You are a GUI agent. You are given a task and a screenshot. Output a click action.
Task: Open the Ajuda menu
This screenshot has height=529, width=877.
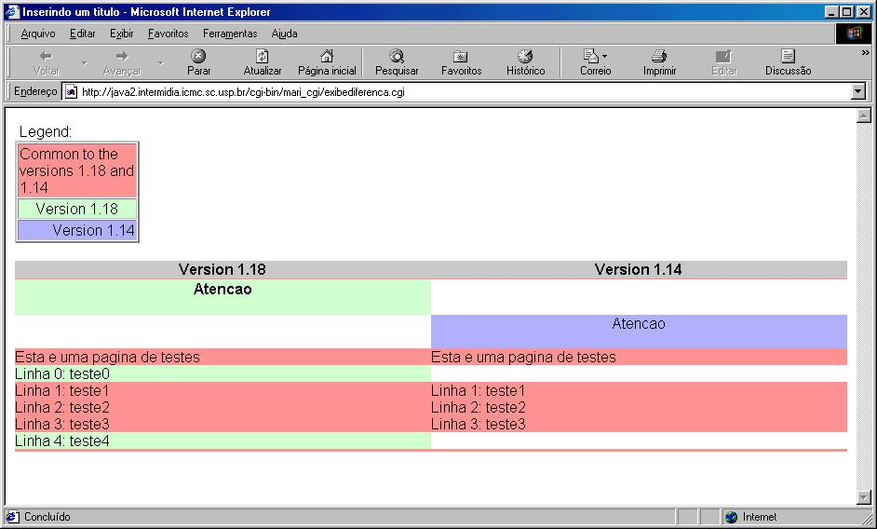coord(284,34)
